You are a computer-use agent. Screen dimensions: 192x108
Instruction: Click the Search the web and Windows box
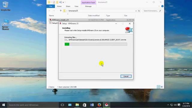33,105
